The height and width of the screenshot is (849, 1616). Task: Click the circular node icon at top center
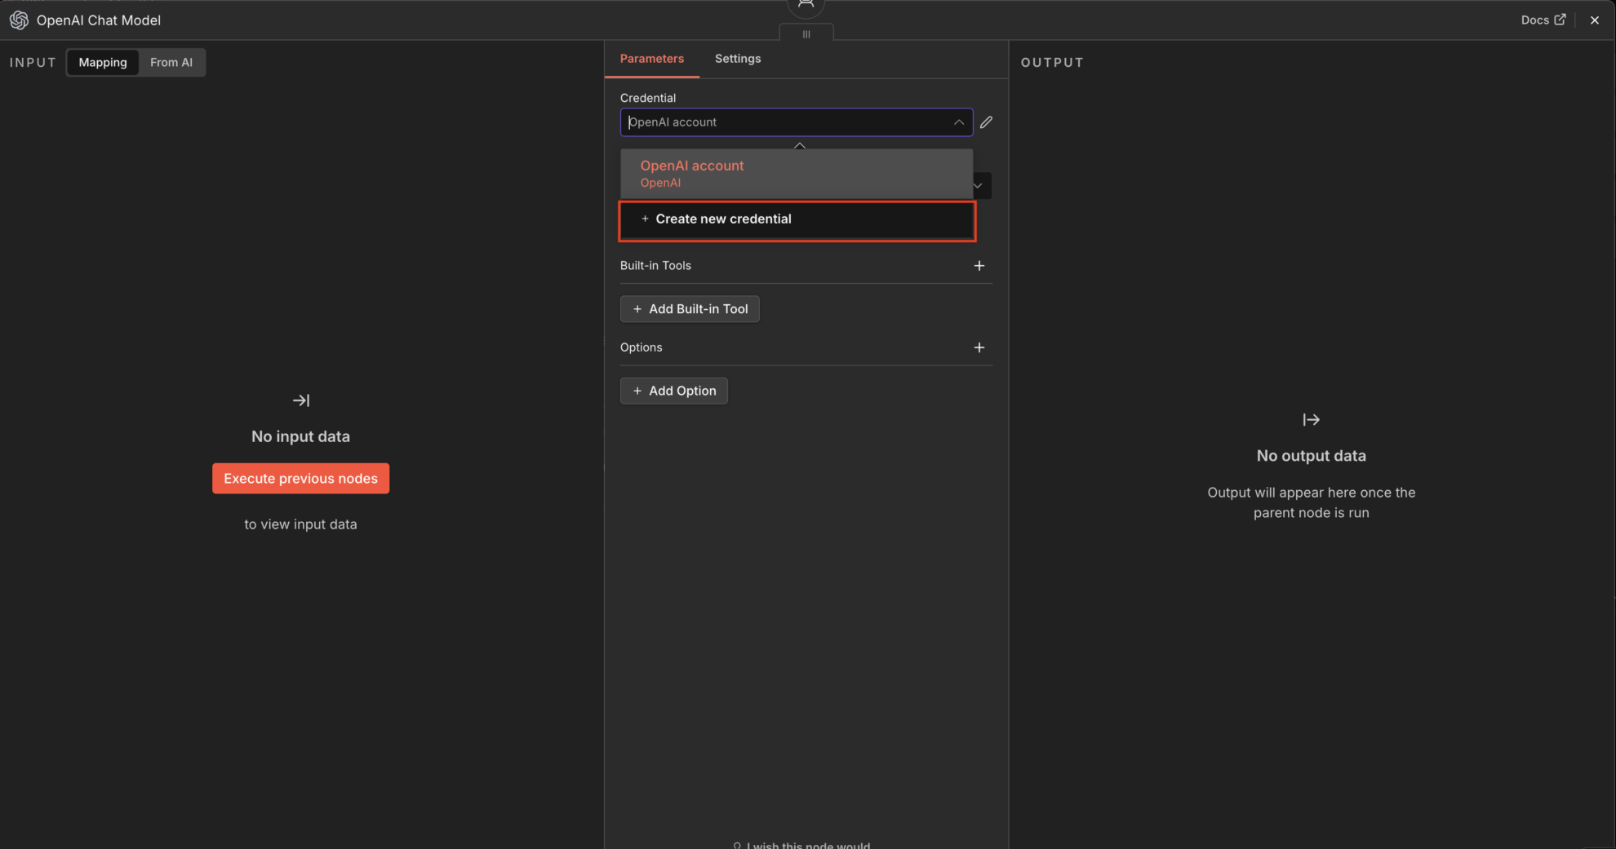click(806, 6)
